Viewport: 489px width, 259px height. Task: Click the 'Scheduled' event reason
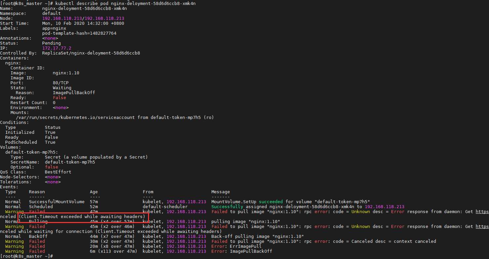[x=41, y=206]
